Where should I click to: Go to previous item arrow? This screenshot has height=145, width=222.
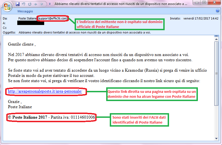point(36,4)
